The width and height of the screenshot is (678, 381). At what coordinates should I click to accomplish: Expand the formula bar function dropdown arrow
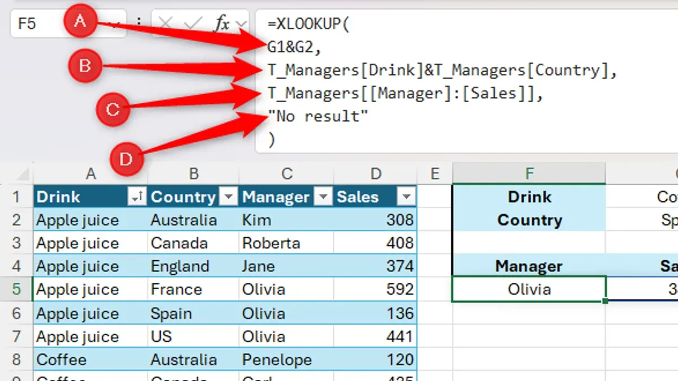[x=241, y=24]
